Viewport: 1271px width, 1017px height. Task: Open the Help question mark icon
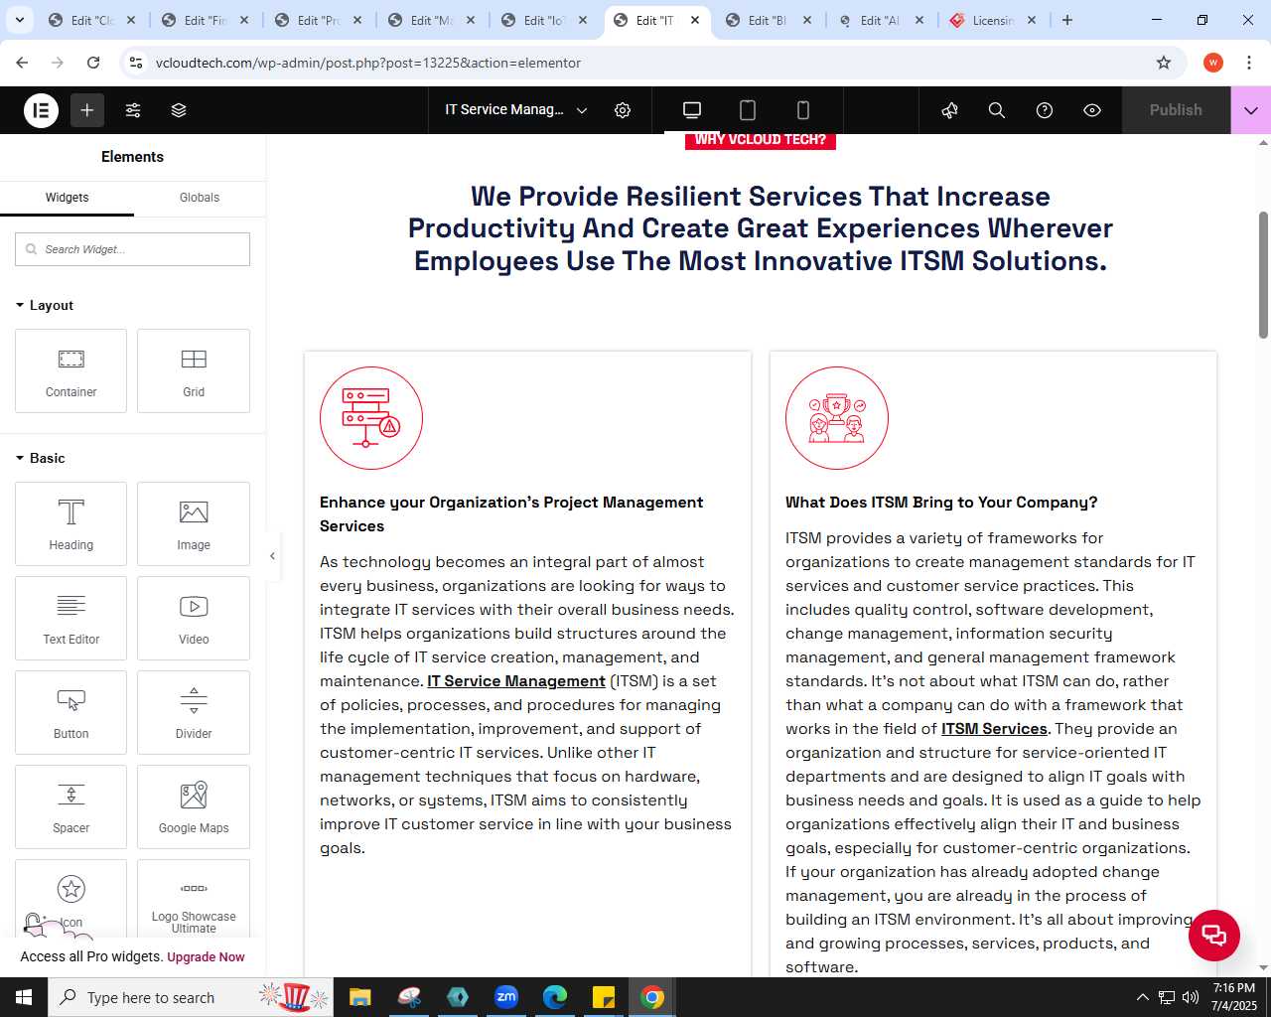1045,110
